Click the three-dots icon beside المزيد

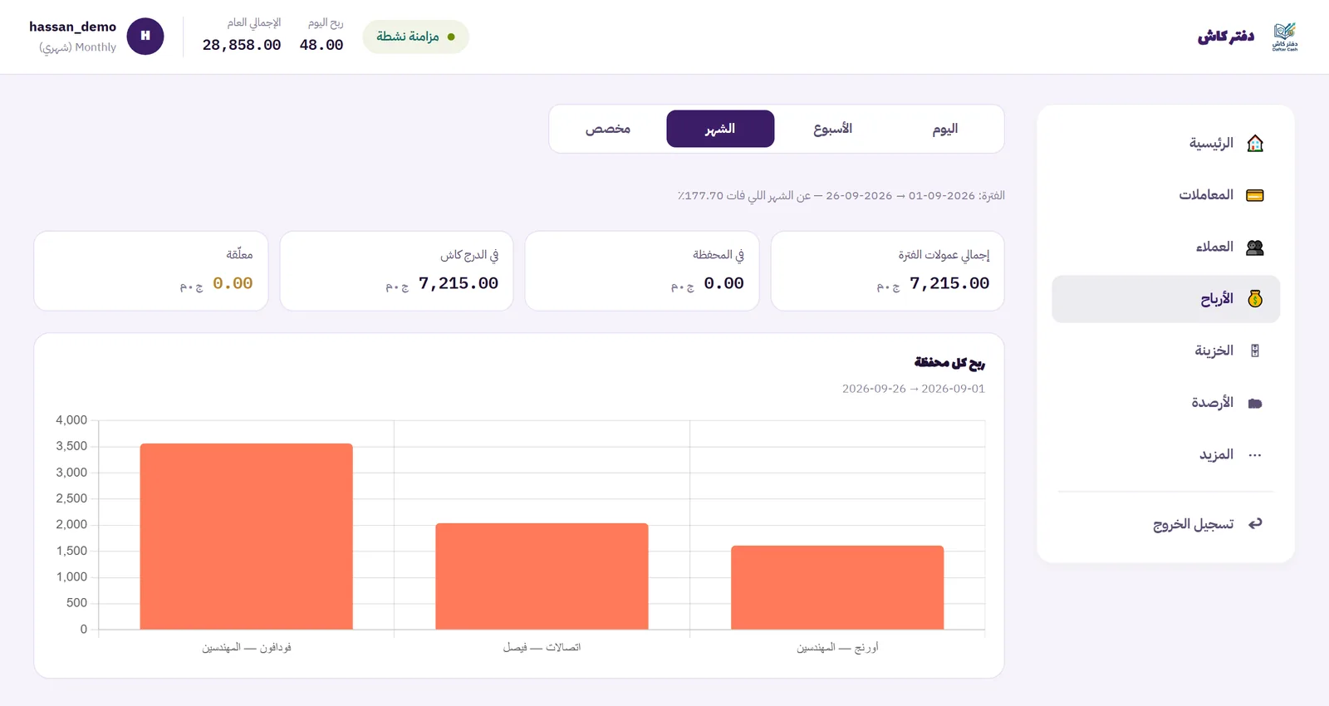click(x=1255, y=455)
